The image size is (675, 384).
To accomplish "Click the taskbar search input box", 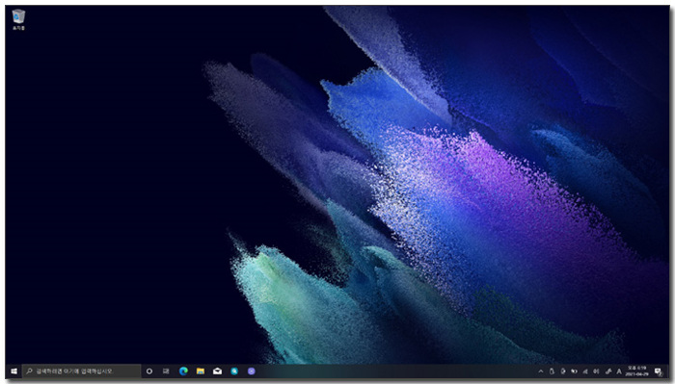I will tap(81, 371).
